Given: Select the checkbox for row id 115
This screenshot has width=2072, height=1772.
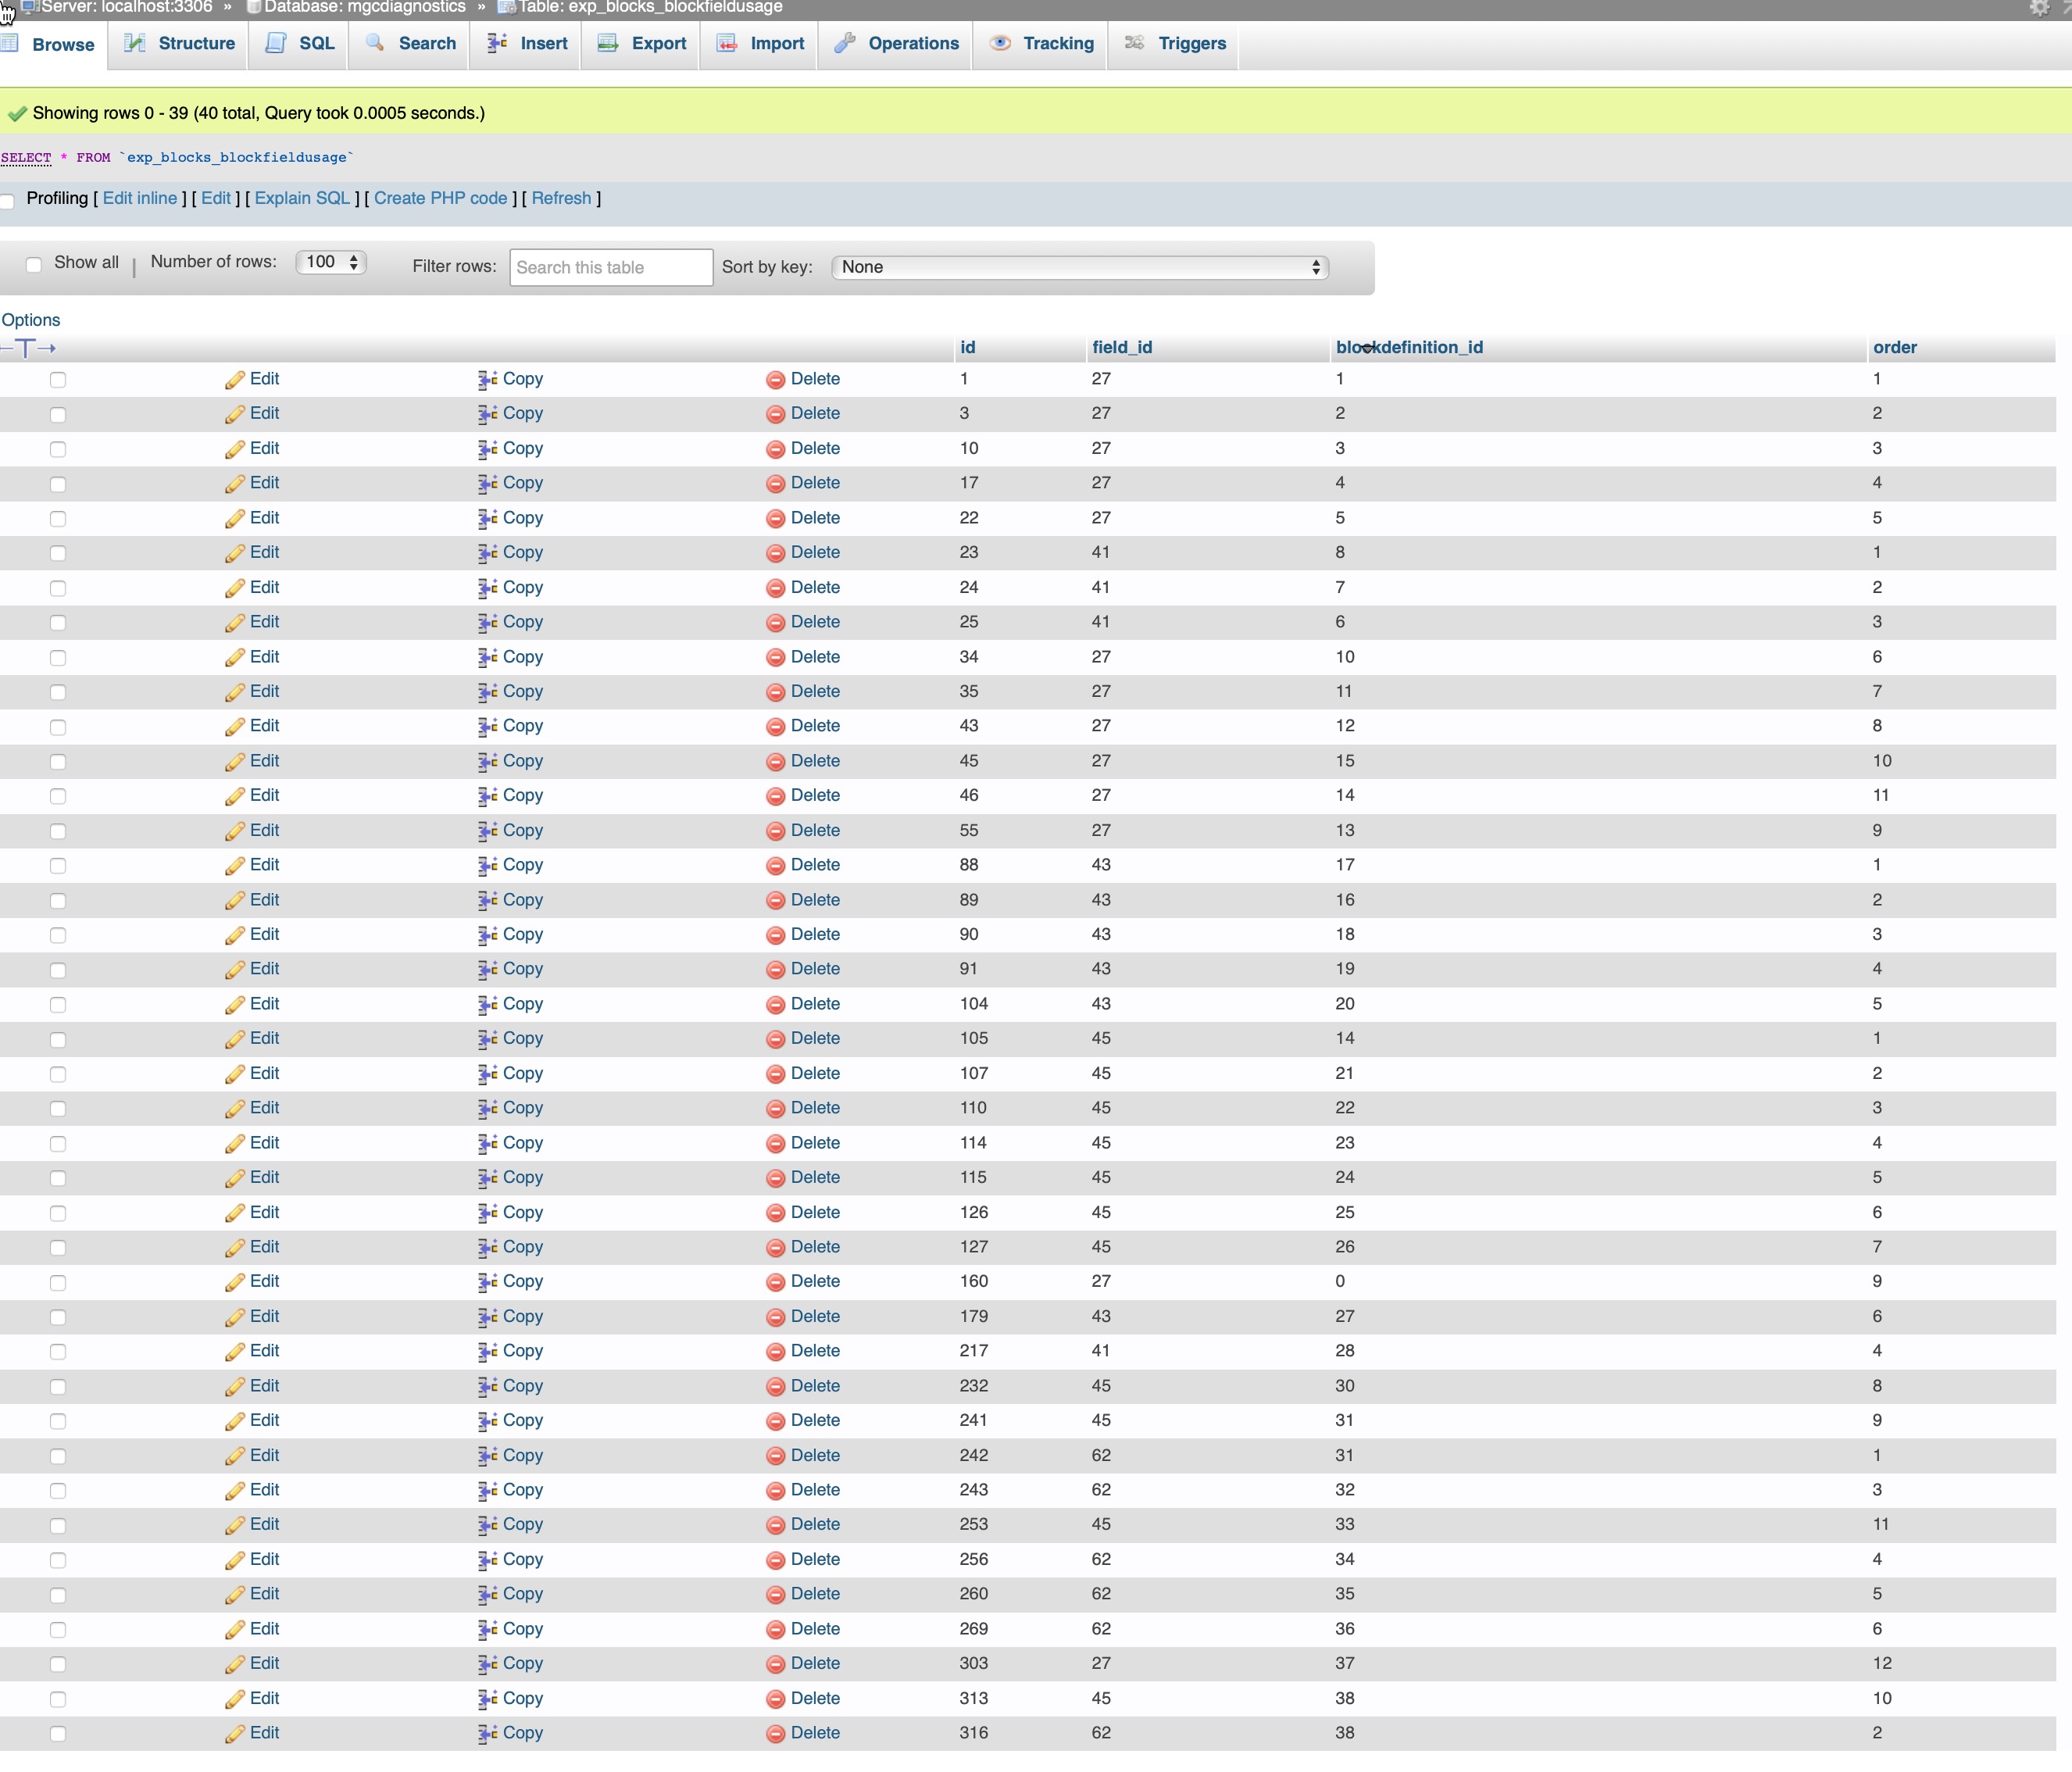Looking at the screenshot, I should [58, 1178].
